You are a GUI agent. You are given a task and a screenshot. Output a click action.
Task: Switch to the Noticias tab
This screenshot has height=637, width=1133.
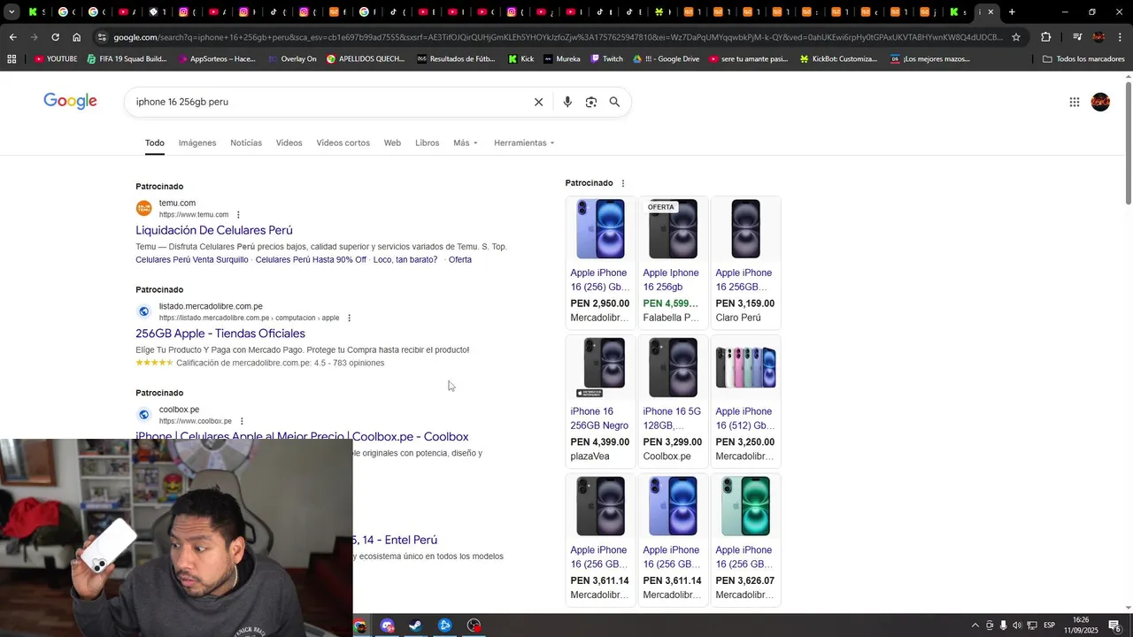point(246,142)
